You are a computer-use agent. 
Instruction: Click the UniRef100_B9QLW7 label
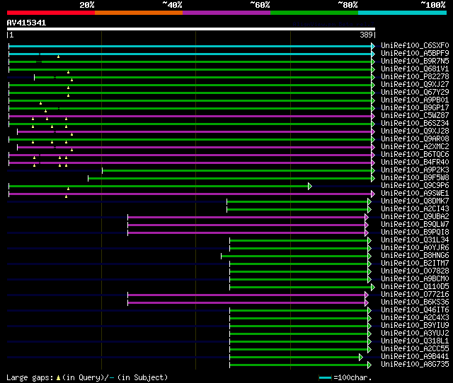point(415,225)
